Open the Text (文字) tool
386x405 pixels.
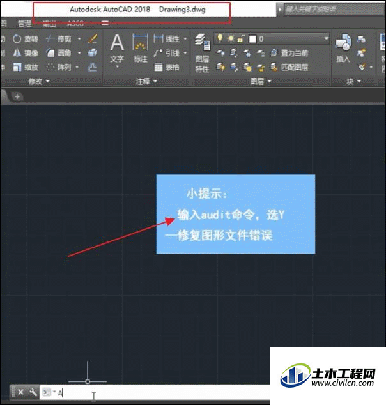(117, 49)
